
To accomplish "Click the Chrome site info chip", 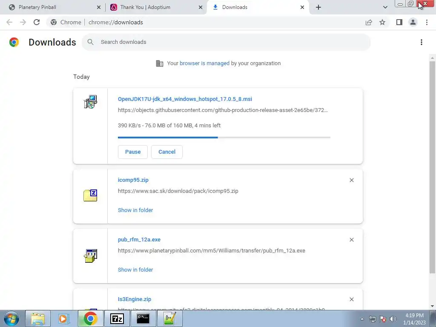I will pos(66,22).
